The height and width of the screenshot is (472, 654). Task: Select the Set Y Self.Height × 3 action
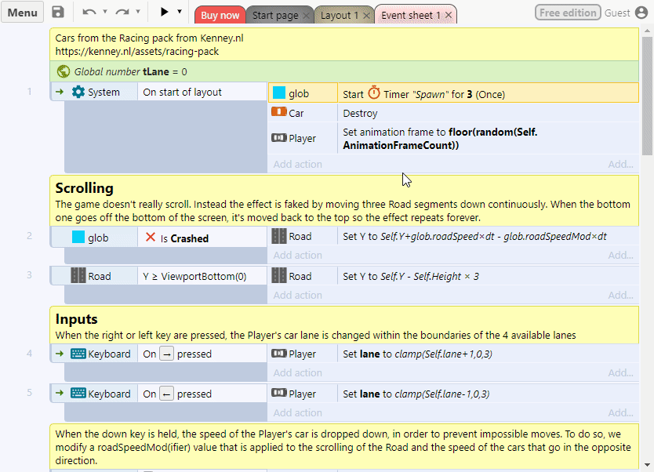[488, 276]
